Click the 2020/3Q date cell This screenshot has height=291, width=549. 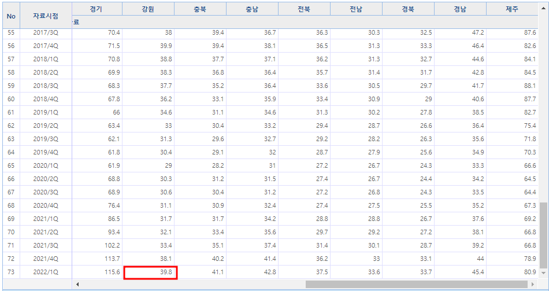[x=46, y=193]
